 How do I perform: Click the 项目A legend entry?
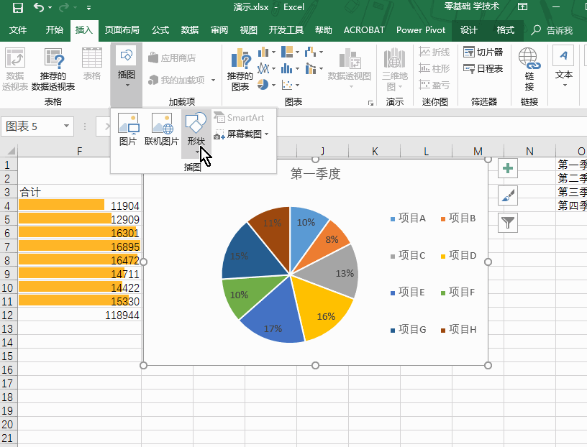[x=408, y=218]
